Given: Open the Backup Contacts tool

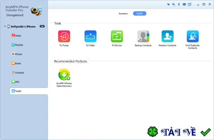Looking at the screenshot, I should pos(143,36).
